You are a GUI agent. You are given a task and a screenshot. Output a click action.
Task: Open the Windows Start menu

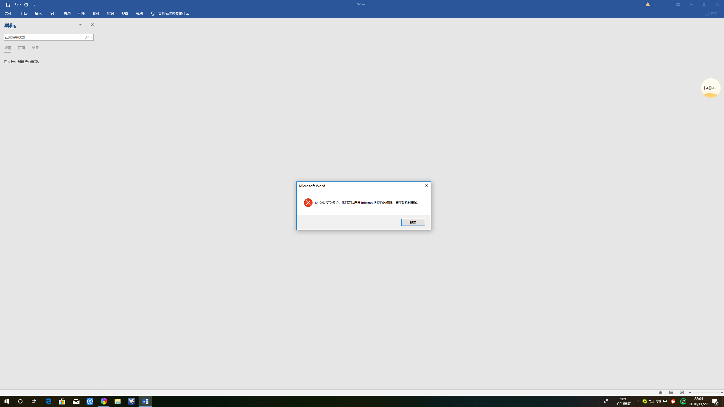(x=7, y=401)
